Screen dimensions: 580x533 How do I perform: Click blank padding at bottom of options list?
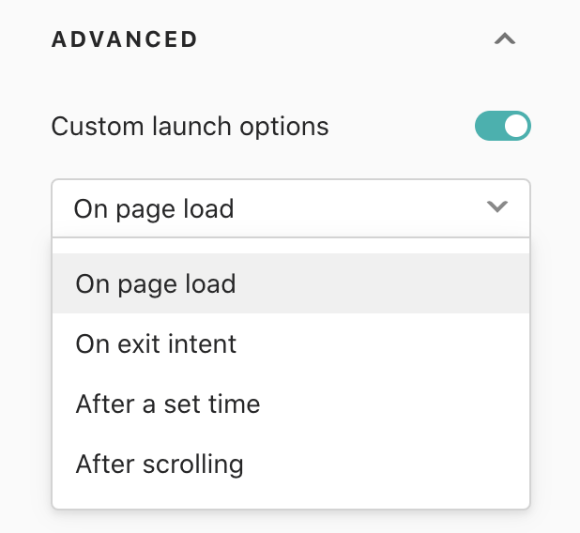pyautogui.click(x=291, y=501)
